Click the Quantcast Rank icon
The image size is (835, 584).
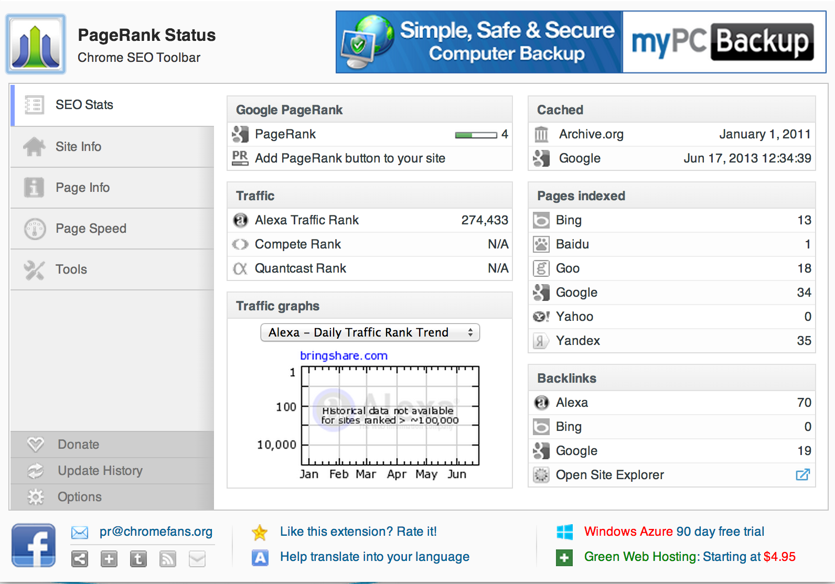pyautogui.click(x=240, y=268)
